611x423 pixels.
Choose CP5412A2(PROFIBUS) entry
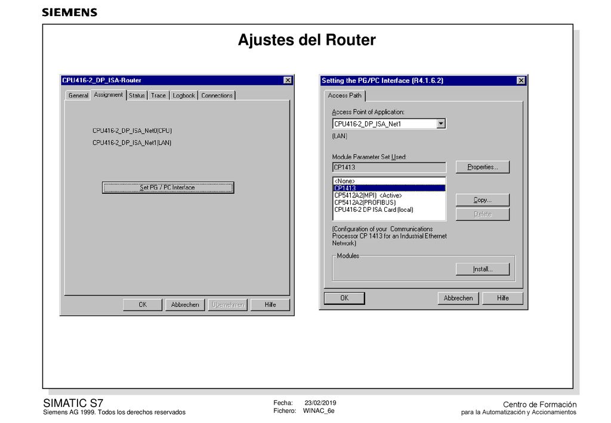pyautogui.click(x=389, y=202)
